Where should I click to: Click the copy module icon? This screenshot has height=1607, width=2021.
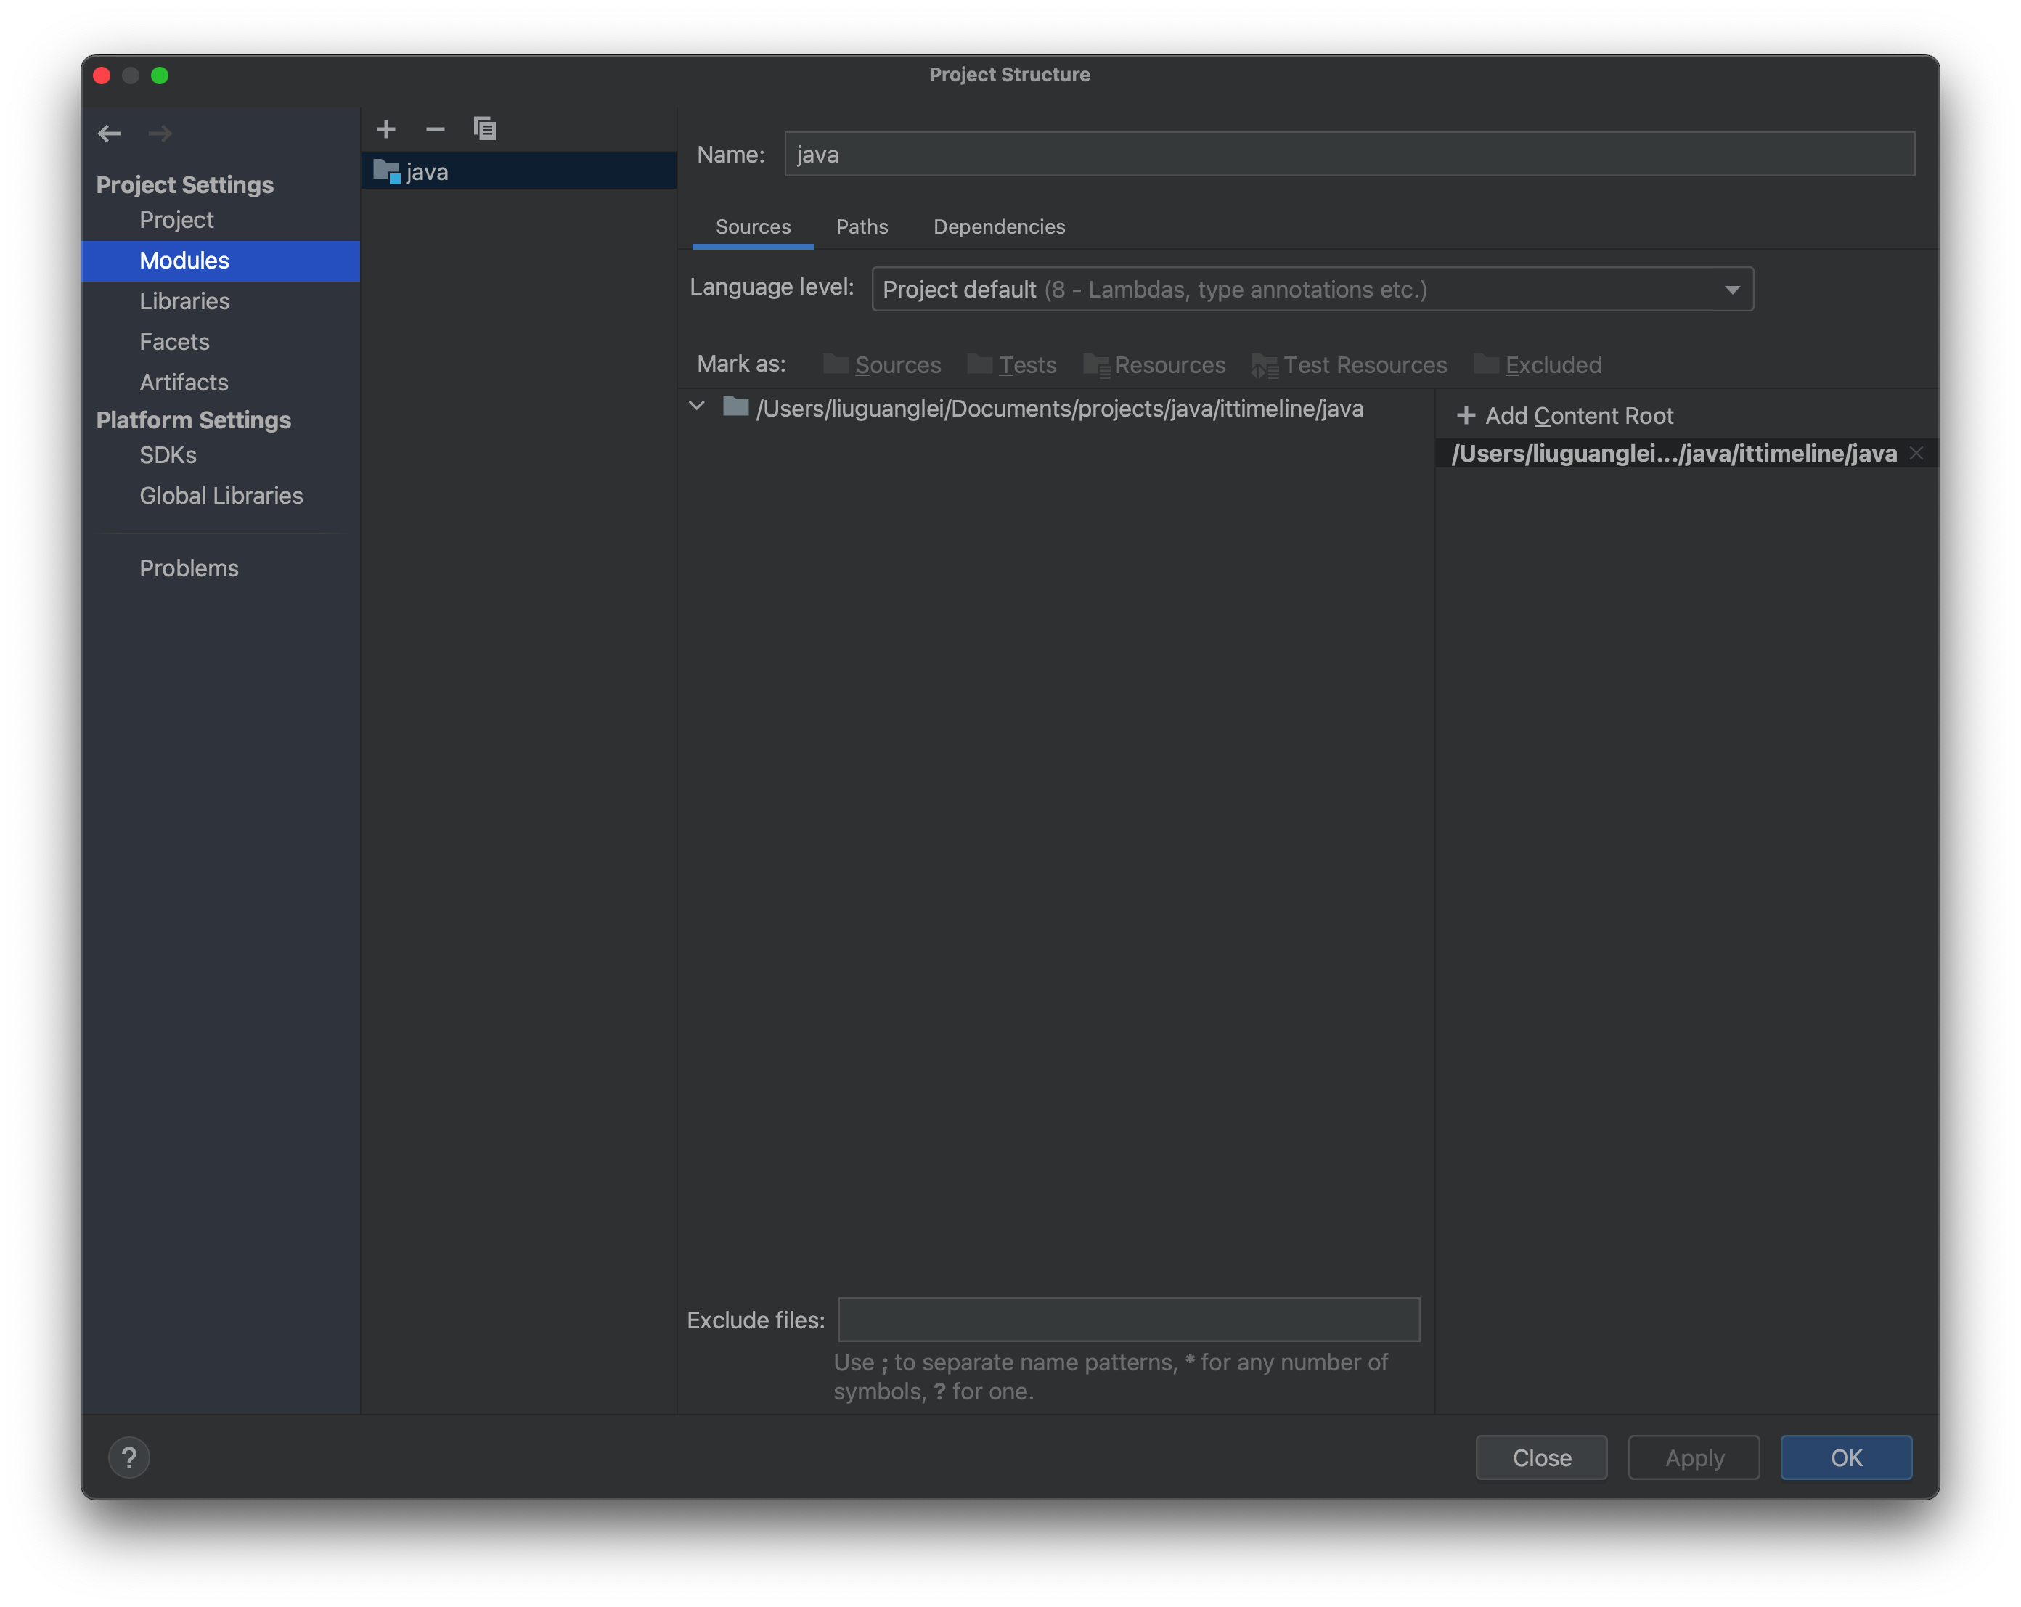point(486,128)
